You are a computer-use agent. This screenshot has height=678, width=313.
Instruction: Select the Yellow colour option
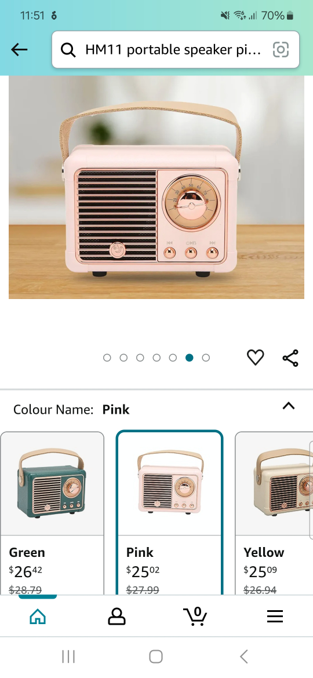[x=274, y=513]
